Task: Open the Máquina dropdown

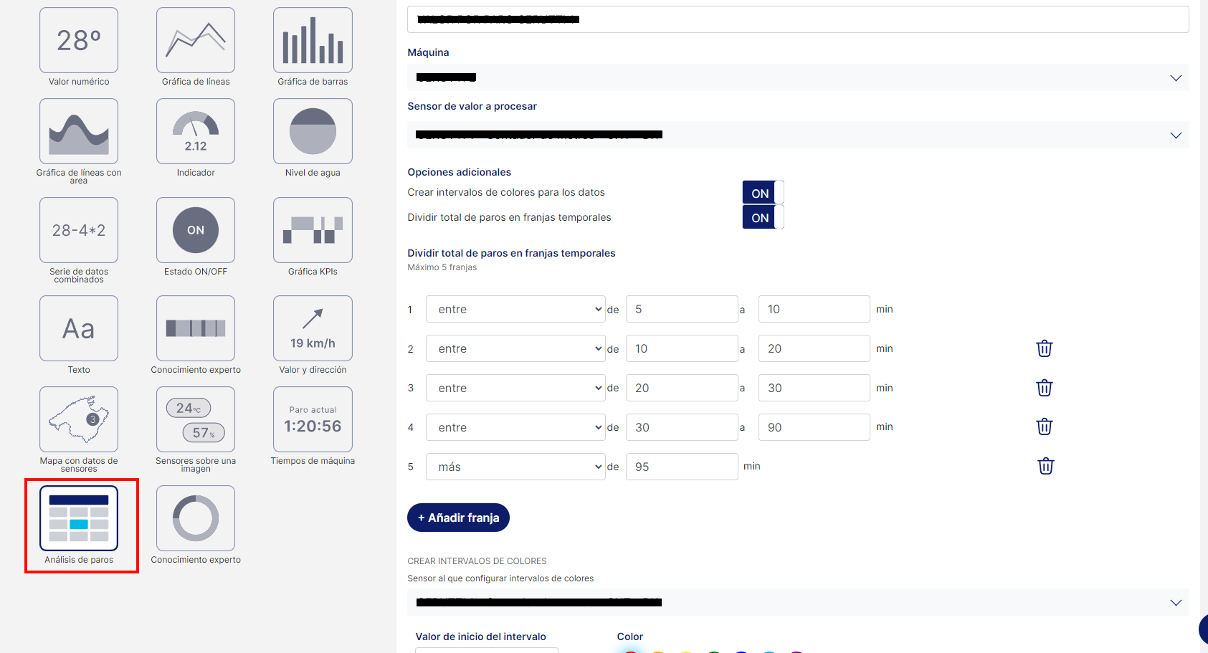Action: (797, 77)
